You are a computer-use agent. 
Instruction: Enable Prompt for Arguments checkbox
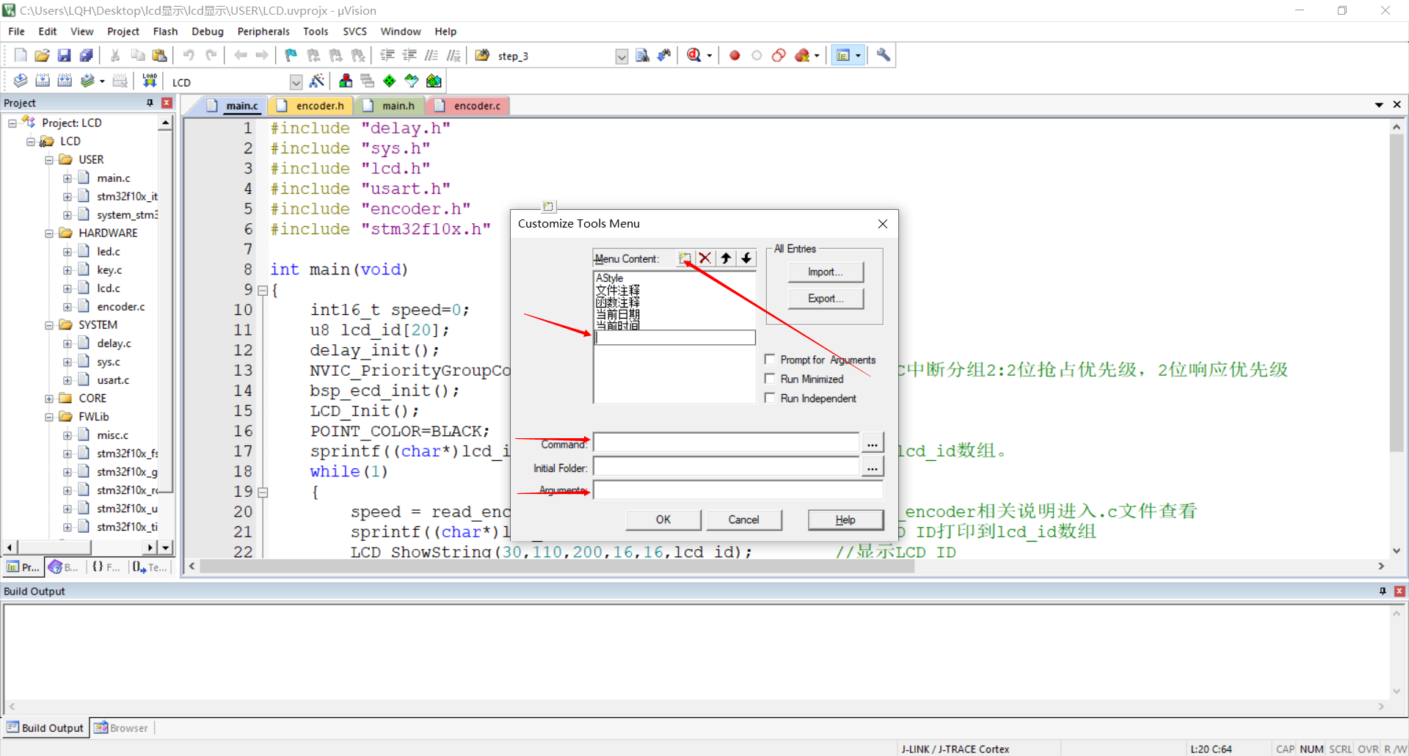(x=770, y=360)
